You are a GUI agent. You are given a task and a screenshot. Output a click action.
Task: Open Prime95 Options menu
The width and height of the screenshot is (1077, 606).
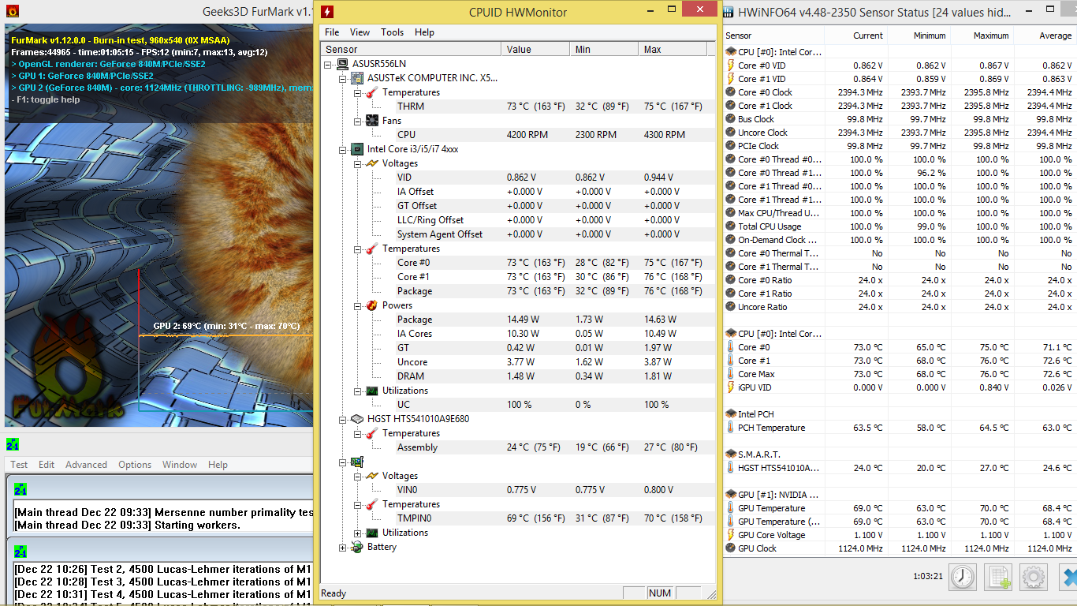(x=135, y=465)
